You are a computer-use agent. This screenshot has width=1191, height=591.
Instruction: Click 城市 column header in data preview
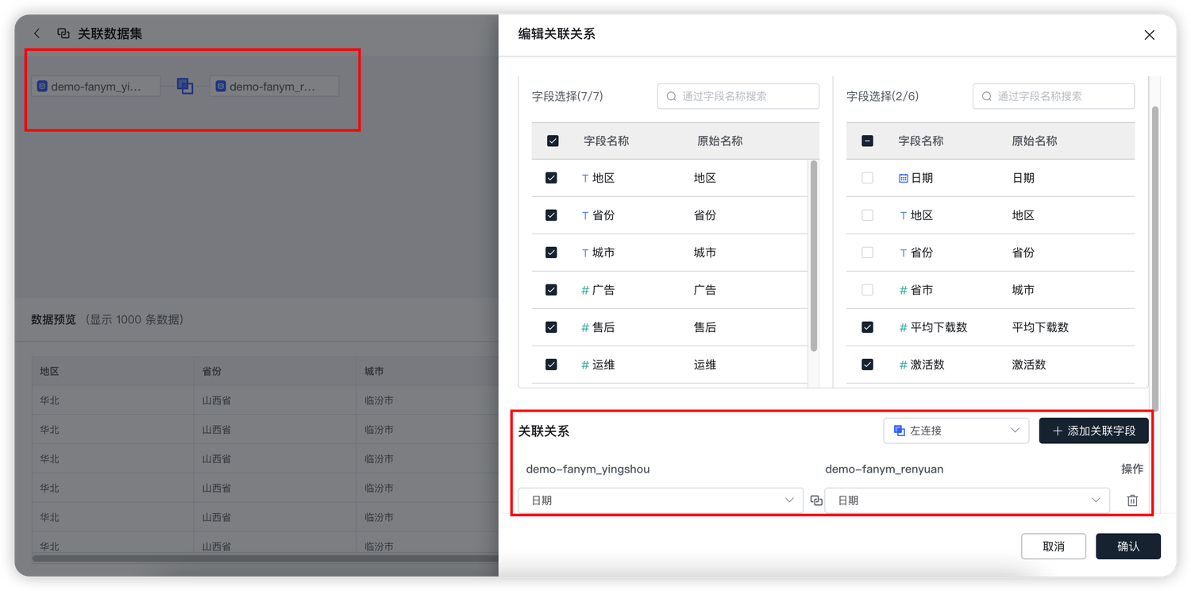coord(374,371)
